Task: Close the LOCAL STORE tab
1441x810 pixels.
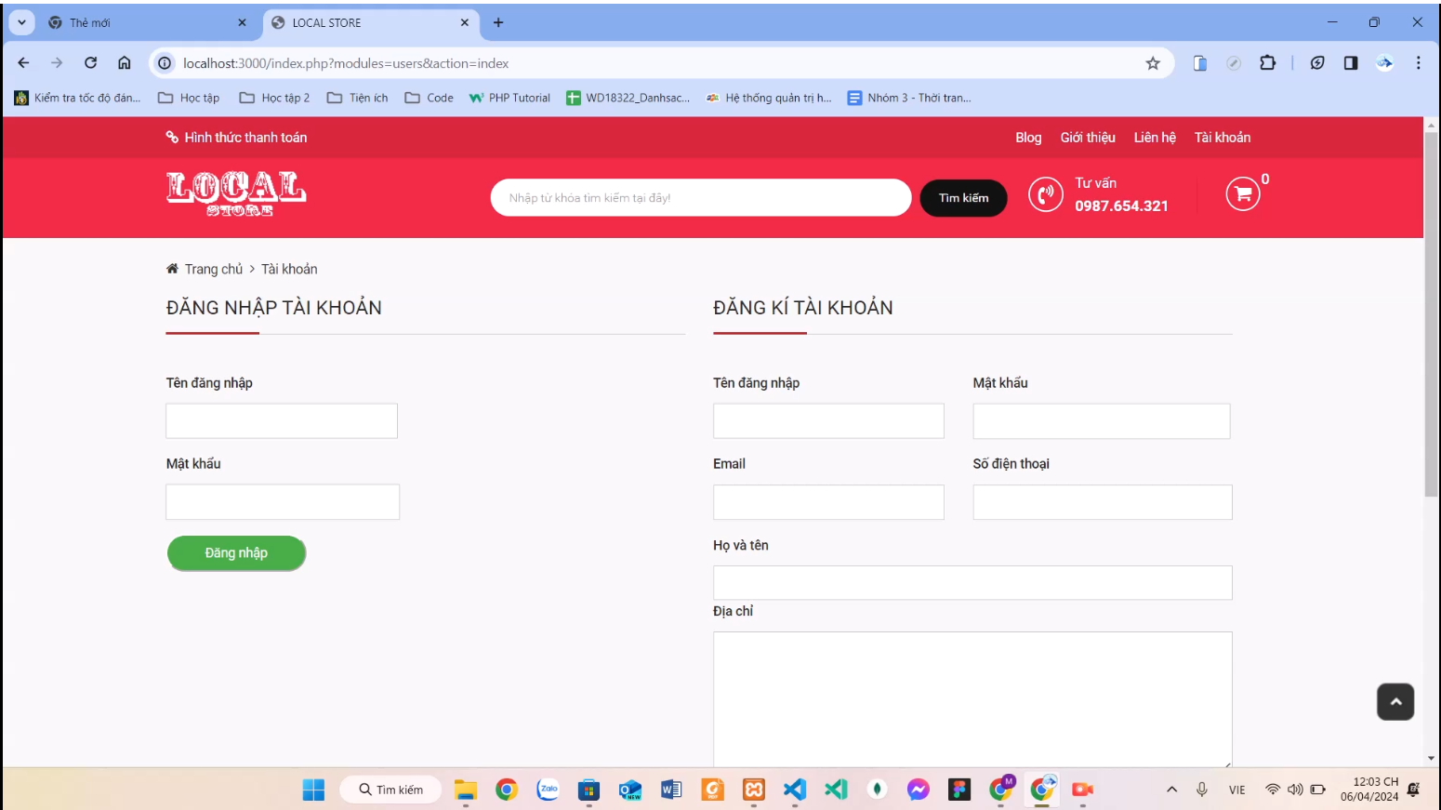Action: pyautogui.click(x=465, y=22)
